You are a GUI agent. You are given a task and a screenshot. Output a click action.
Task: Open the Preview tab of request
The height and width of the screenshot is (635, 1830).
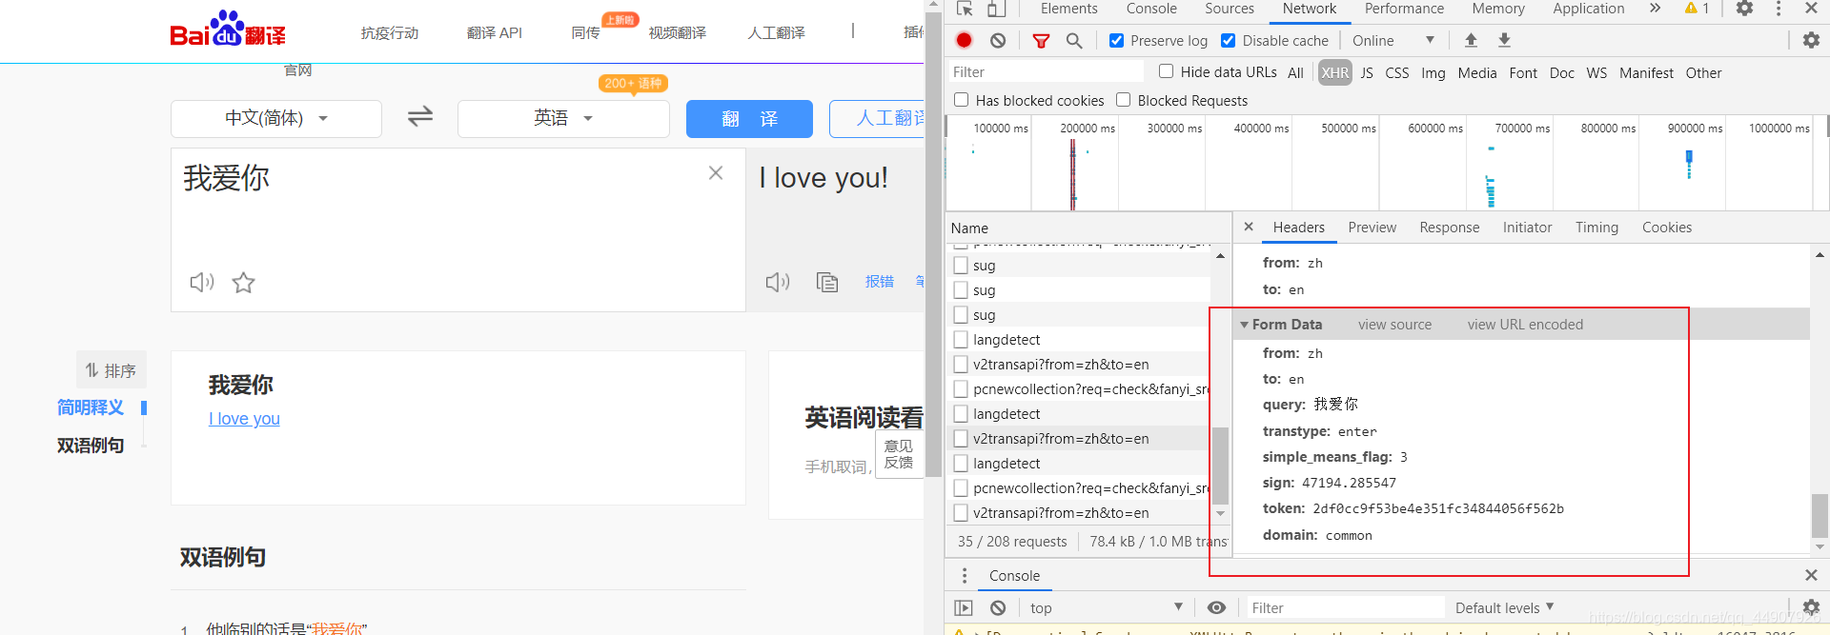(1372, 227)
